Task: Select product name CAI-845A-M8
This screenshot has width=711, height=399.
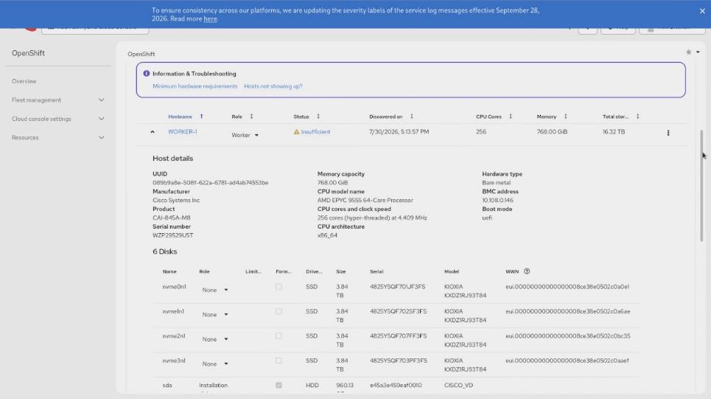Action: click(172, 218)
